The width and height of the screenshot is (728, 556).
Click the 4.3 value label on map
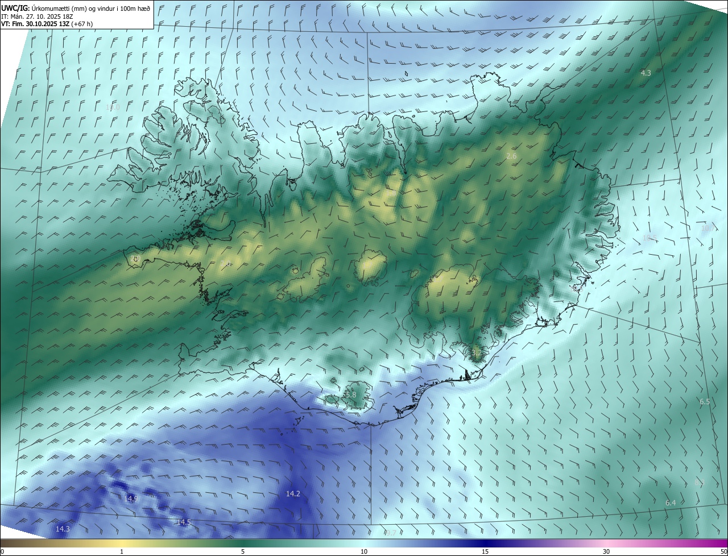(646, 73)
